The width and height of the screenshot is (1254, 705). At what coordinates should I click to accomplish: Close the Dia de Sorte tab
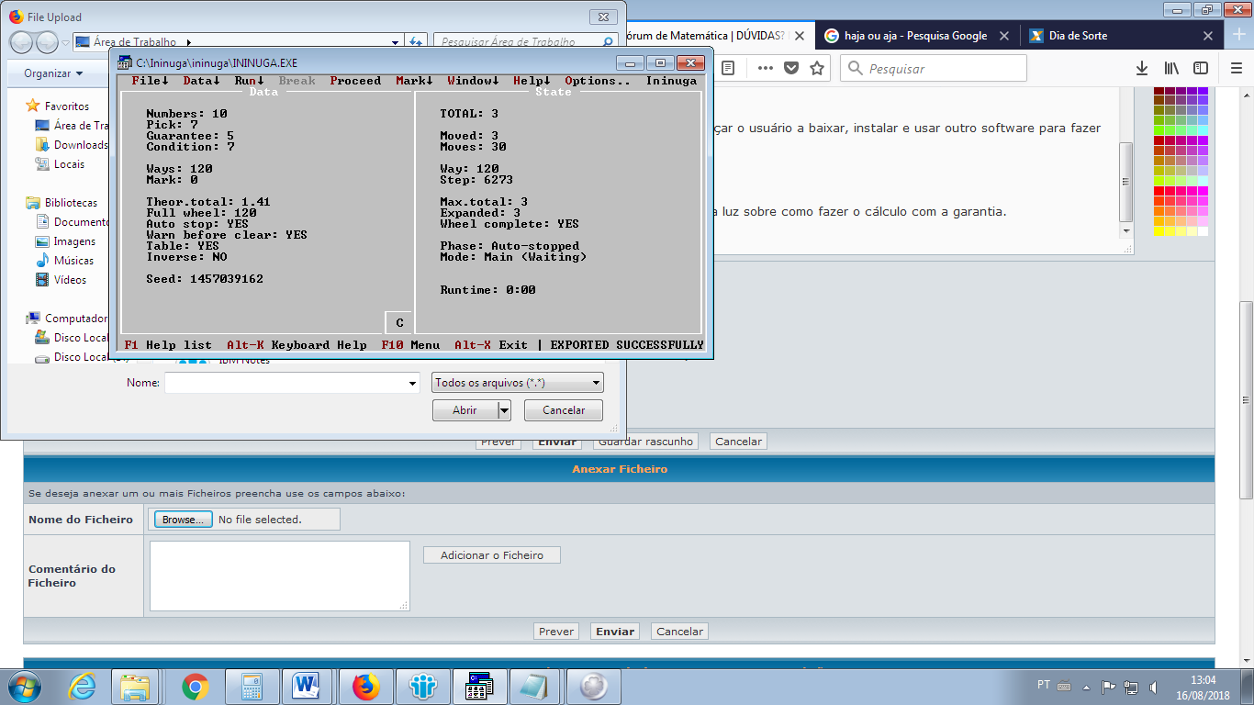pos(1208,36)
